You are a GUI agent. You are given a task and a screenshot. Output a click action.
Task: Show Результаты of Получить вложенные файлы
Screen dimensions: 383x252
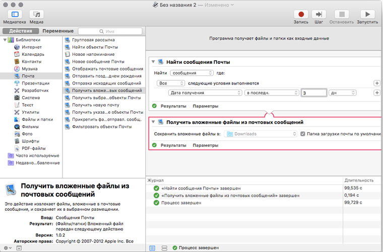173,145
